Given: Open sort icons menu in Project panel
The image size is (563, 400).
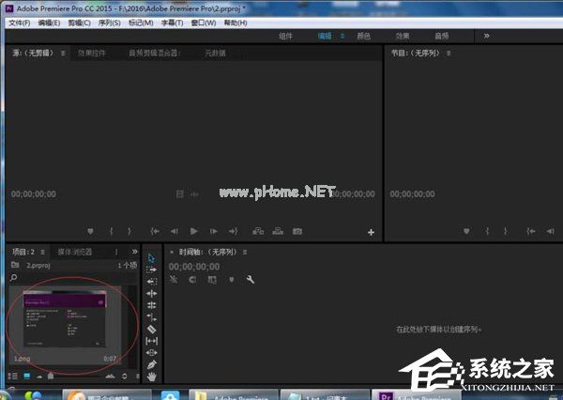Looking at the screenshot, I should [125, 376].
